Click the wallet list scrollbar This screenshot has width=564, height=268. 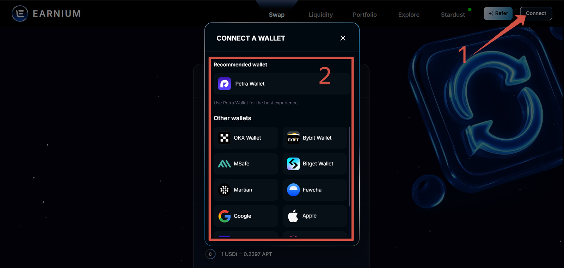click(x=349, y=166)
